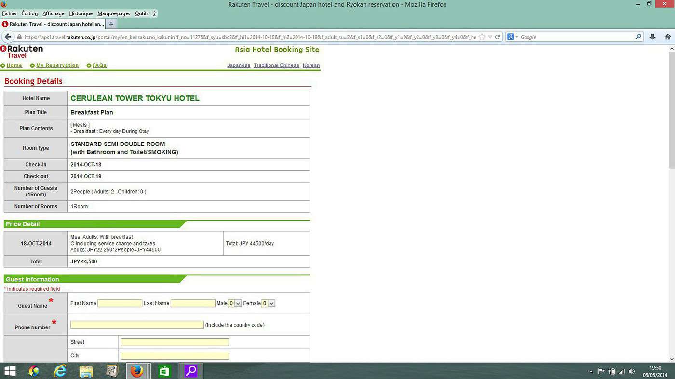Click the scrollbar down arrow
Viewport: 675px width, 379px height.
click(671, 359)
